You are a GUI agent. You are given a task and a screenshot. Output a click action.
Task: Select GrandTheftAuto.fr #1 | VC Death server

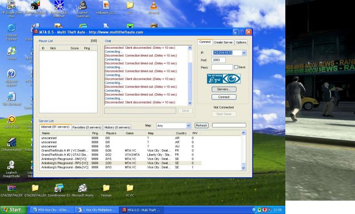point(120,151)
